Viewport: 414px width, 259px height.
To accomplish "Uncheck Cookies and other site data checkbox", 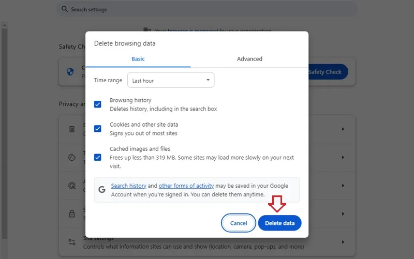I will point(98,129).
